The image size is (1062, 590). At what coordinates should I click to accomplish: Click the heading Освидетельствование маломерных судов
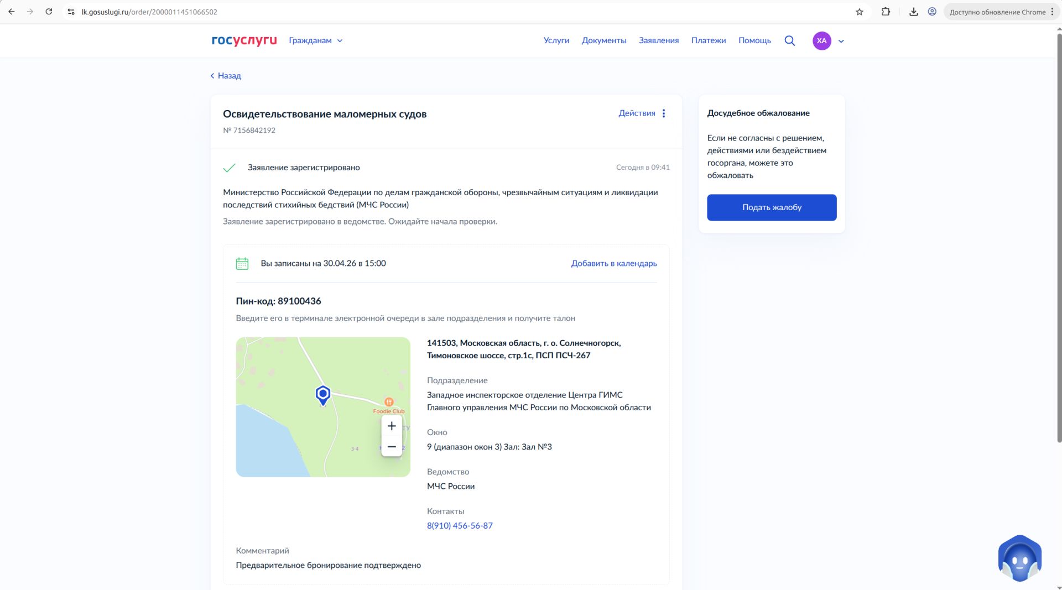tap(325, 114)
